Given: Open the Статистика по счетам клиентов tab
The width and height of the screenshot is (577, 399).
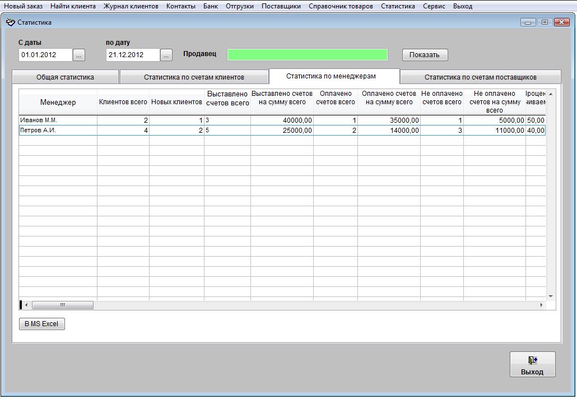Looking at the screenshot, I should (x=194, y=77).
